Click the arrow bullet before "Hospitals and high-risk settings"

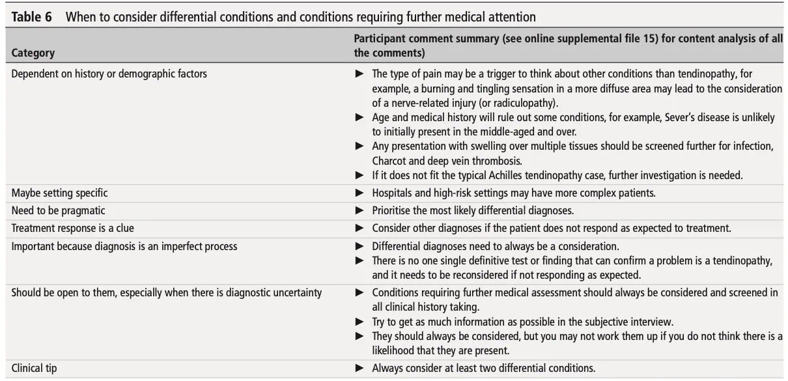tap(359, 193)
